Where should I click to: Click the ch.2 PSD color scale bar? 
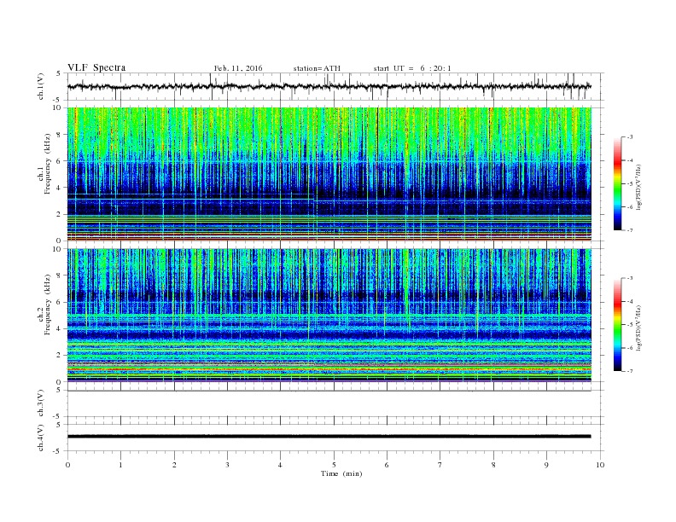click(617, 324)
